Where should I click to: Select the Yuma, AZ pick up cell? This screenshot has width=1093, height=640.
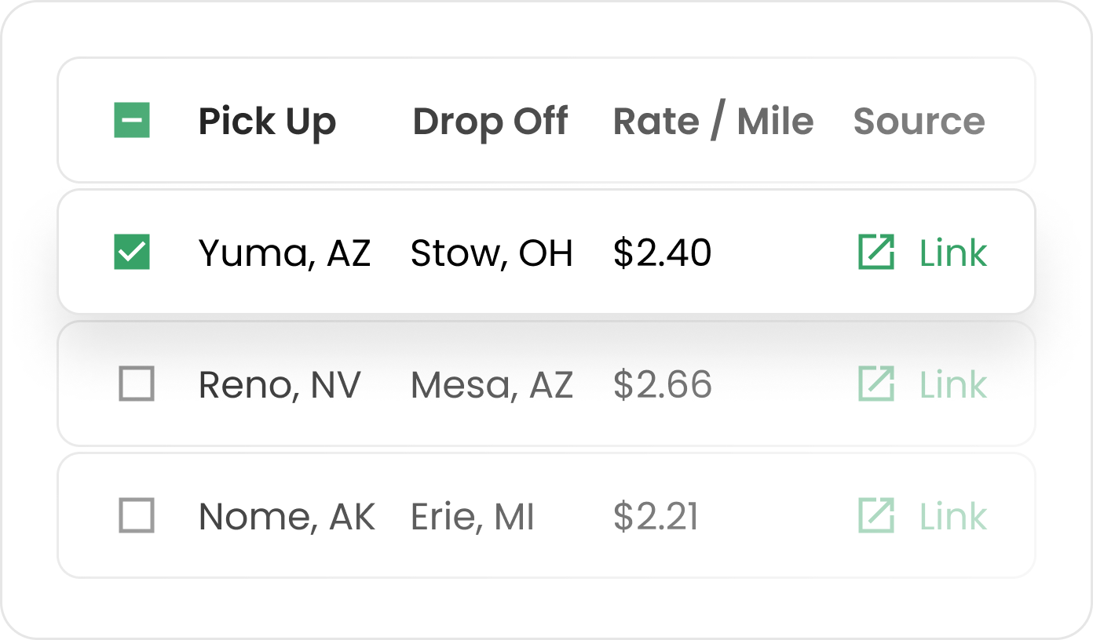pos(284,253)
